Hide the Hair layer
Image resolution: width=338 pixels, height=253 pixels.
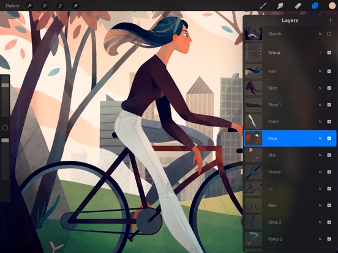coord(329,71)
